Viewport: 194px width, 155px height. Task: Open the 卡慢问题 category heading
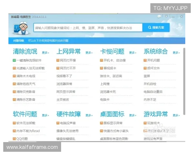(112, 51)
